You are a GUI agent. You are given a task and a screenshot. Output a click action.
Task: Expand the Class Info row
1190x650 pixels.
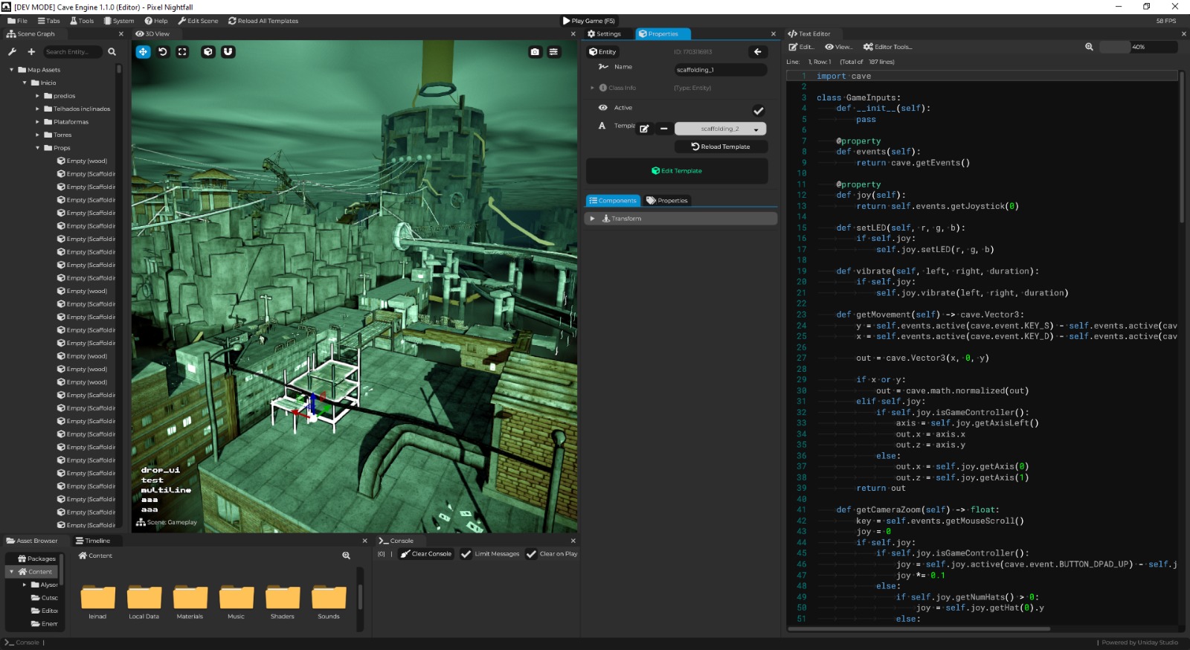593,88
